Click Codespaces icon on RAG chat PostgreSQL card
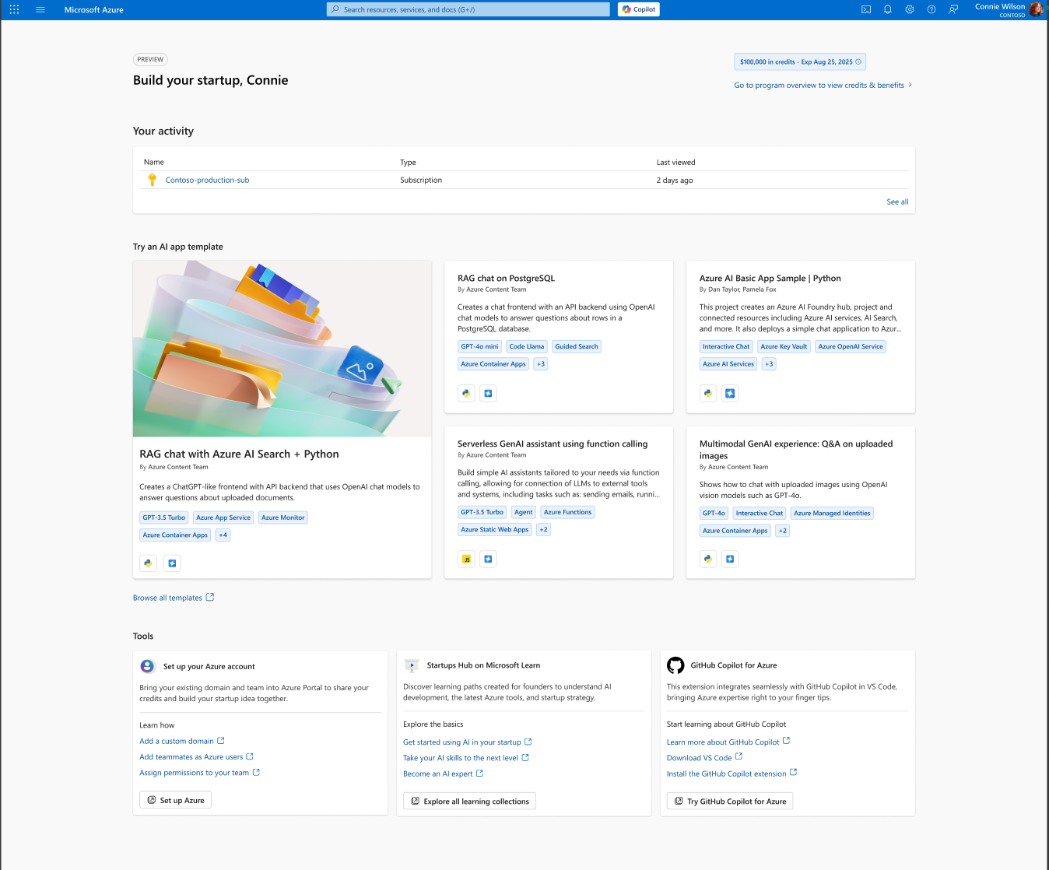Viewport: 1049px width, 870px height. coord(488,394)
